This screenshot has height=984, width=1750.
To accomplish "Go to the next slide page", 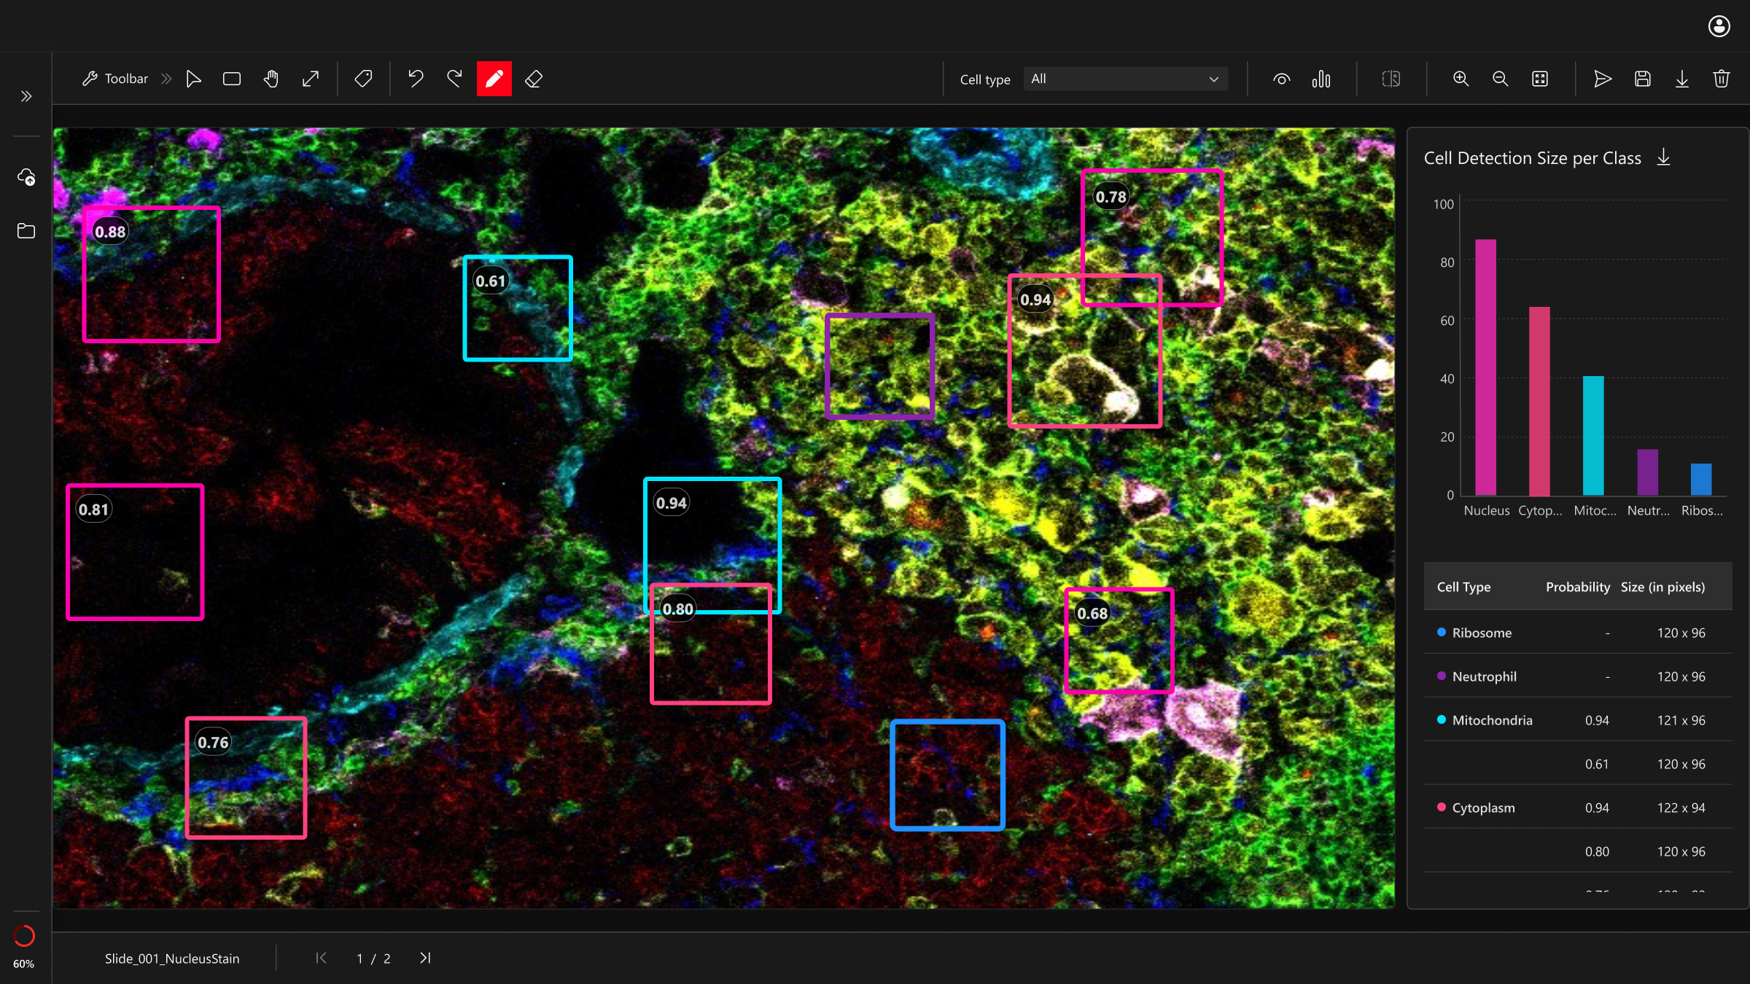I will 425,958.
